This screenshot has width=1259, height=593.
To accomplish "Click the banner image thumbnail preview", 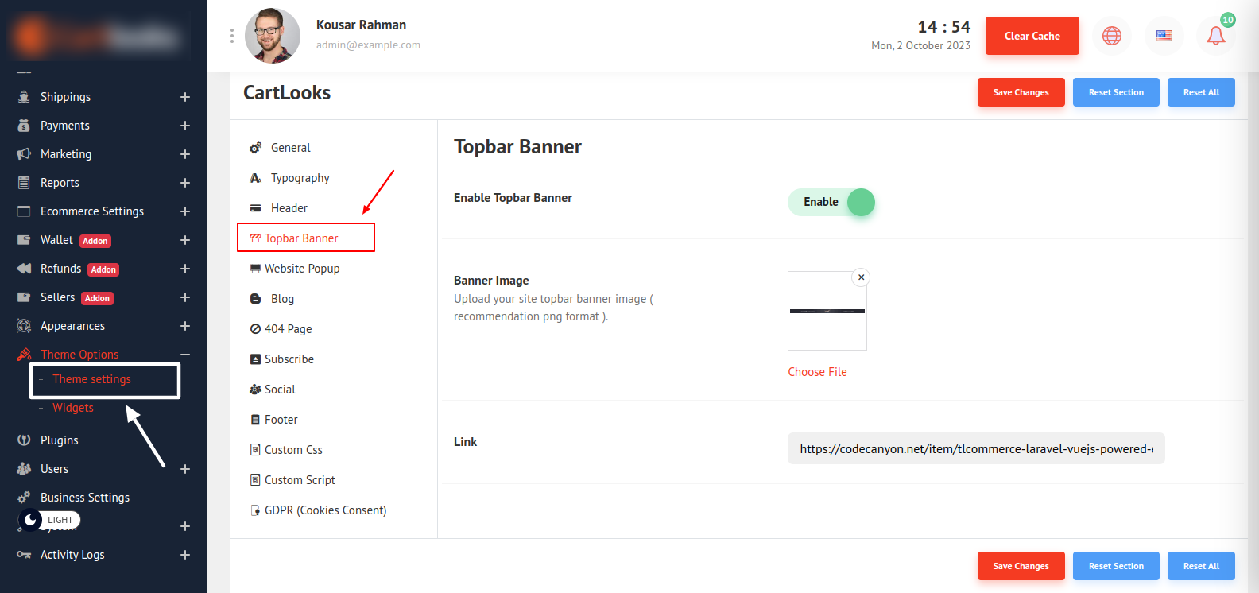I will (x=827, y=312).
